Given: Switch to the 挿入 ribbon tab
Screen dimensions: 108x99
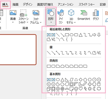Looking at the screenshot, I should pyautogui.click(x=5, y=4).
